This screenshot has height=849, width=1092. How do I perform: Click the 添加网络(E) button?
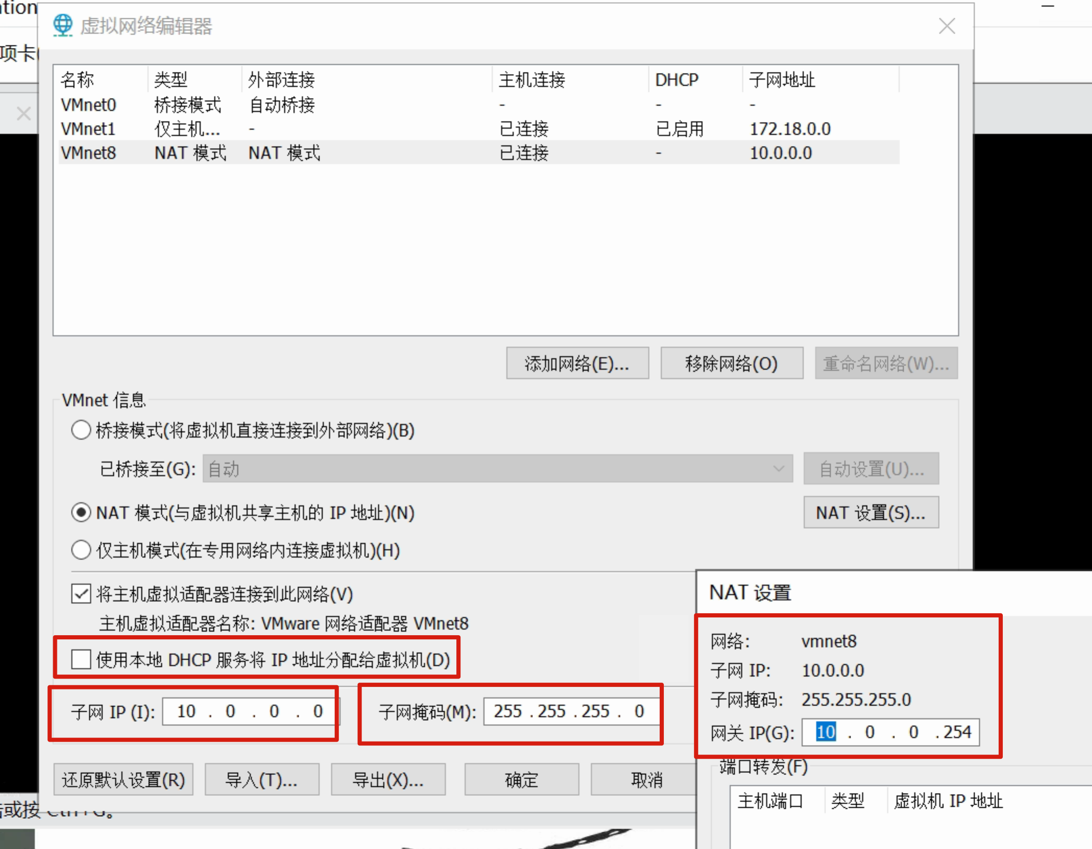tap(577, 363)
